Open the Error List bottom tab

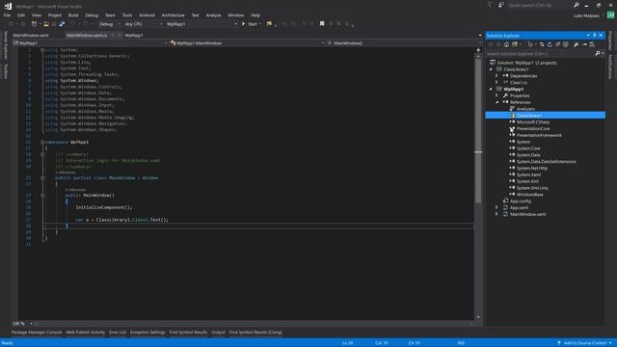click(118, 333)
